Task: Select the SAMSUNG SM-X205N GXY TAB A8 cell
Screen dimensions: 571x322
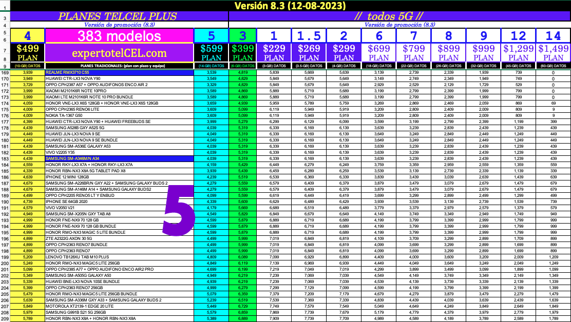Action: click(x=119, y=214)
